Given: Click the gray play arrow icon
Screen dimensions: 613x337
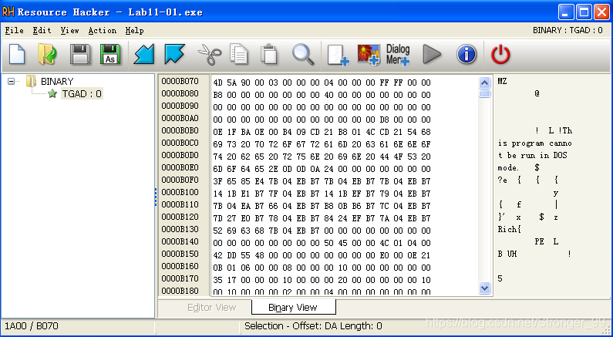Looking at the screenshot, I should tap(432, 54).
